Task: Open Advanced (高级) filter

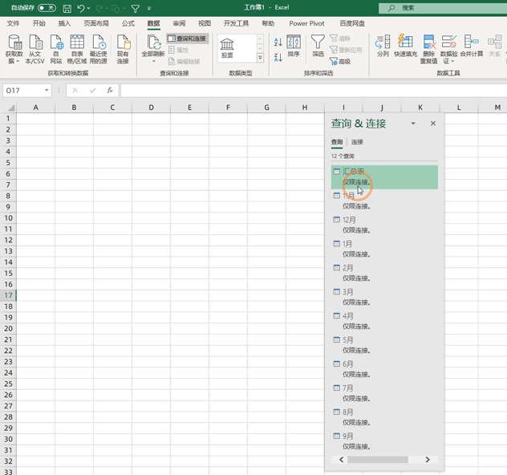Action: point(340,61)
